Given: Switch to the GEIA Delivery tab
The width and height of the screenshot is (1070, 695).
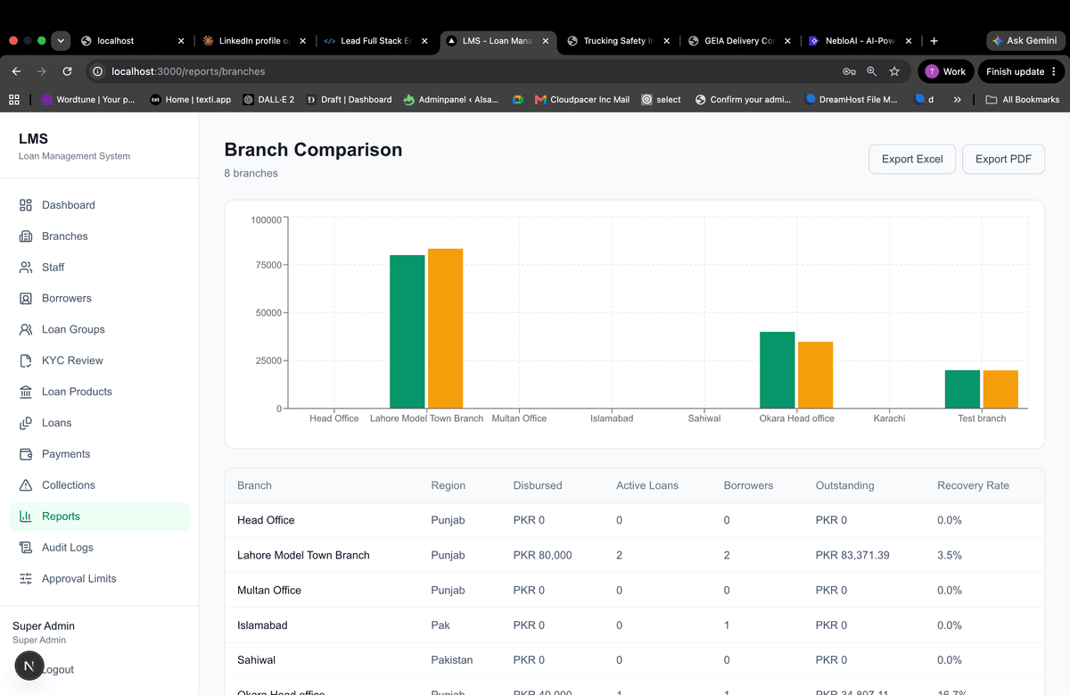Looking at the screenshot, I should tap(740, 41).
